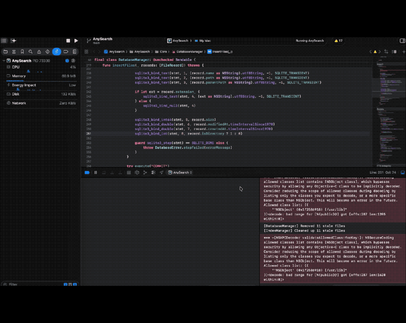Open the Core folder breadcrumb
Image resolution: width=406 pixels, height=323 pixels.
click(161, 52)
